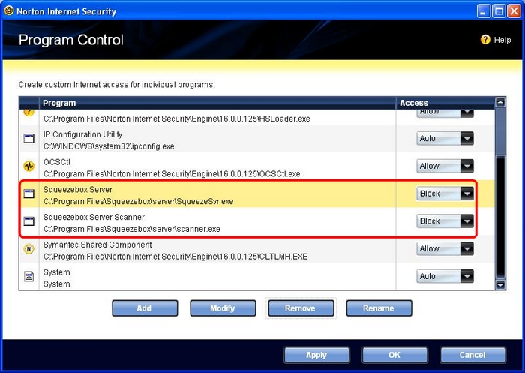The width and height of the screenshot is (525, 373).
Task: Click the Squeezebox Server Scanner program icon
Action: pos(29,221)
